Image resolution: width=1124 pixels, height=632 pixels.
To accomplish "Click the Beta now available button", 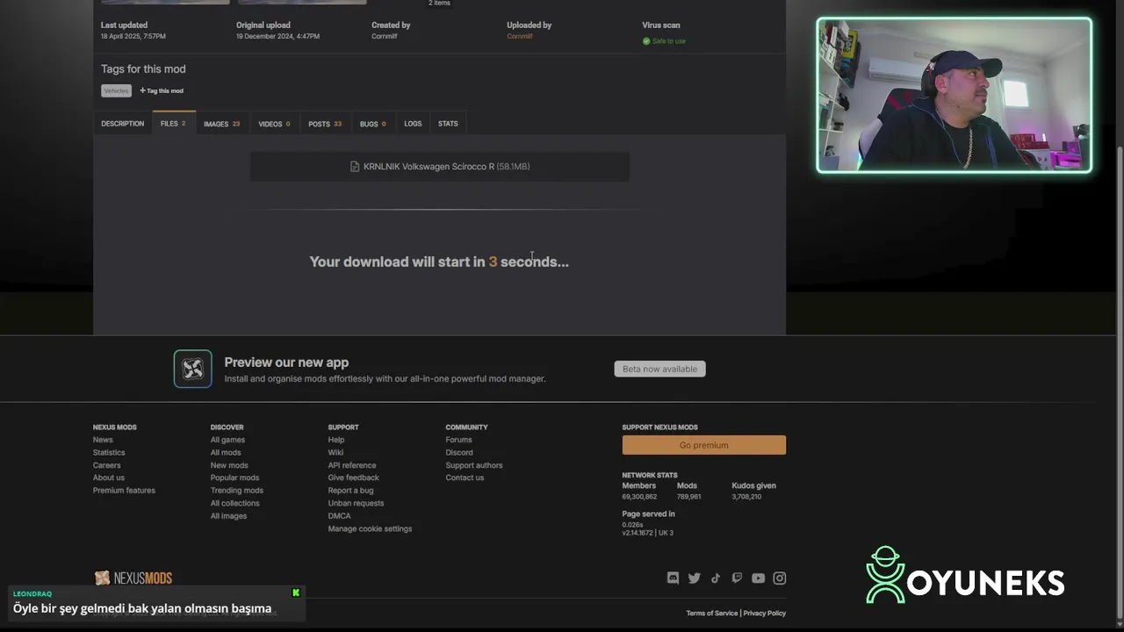I will tap(659, 369).
